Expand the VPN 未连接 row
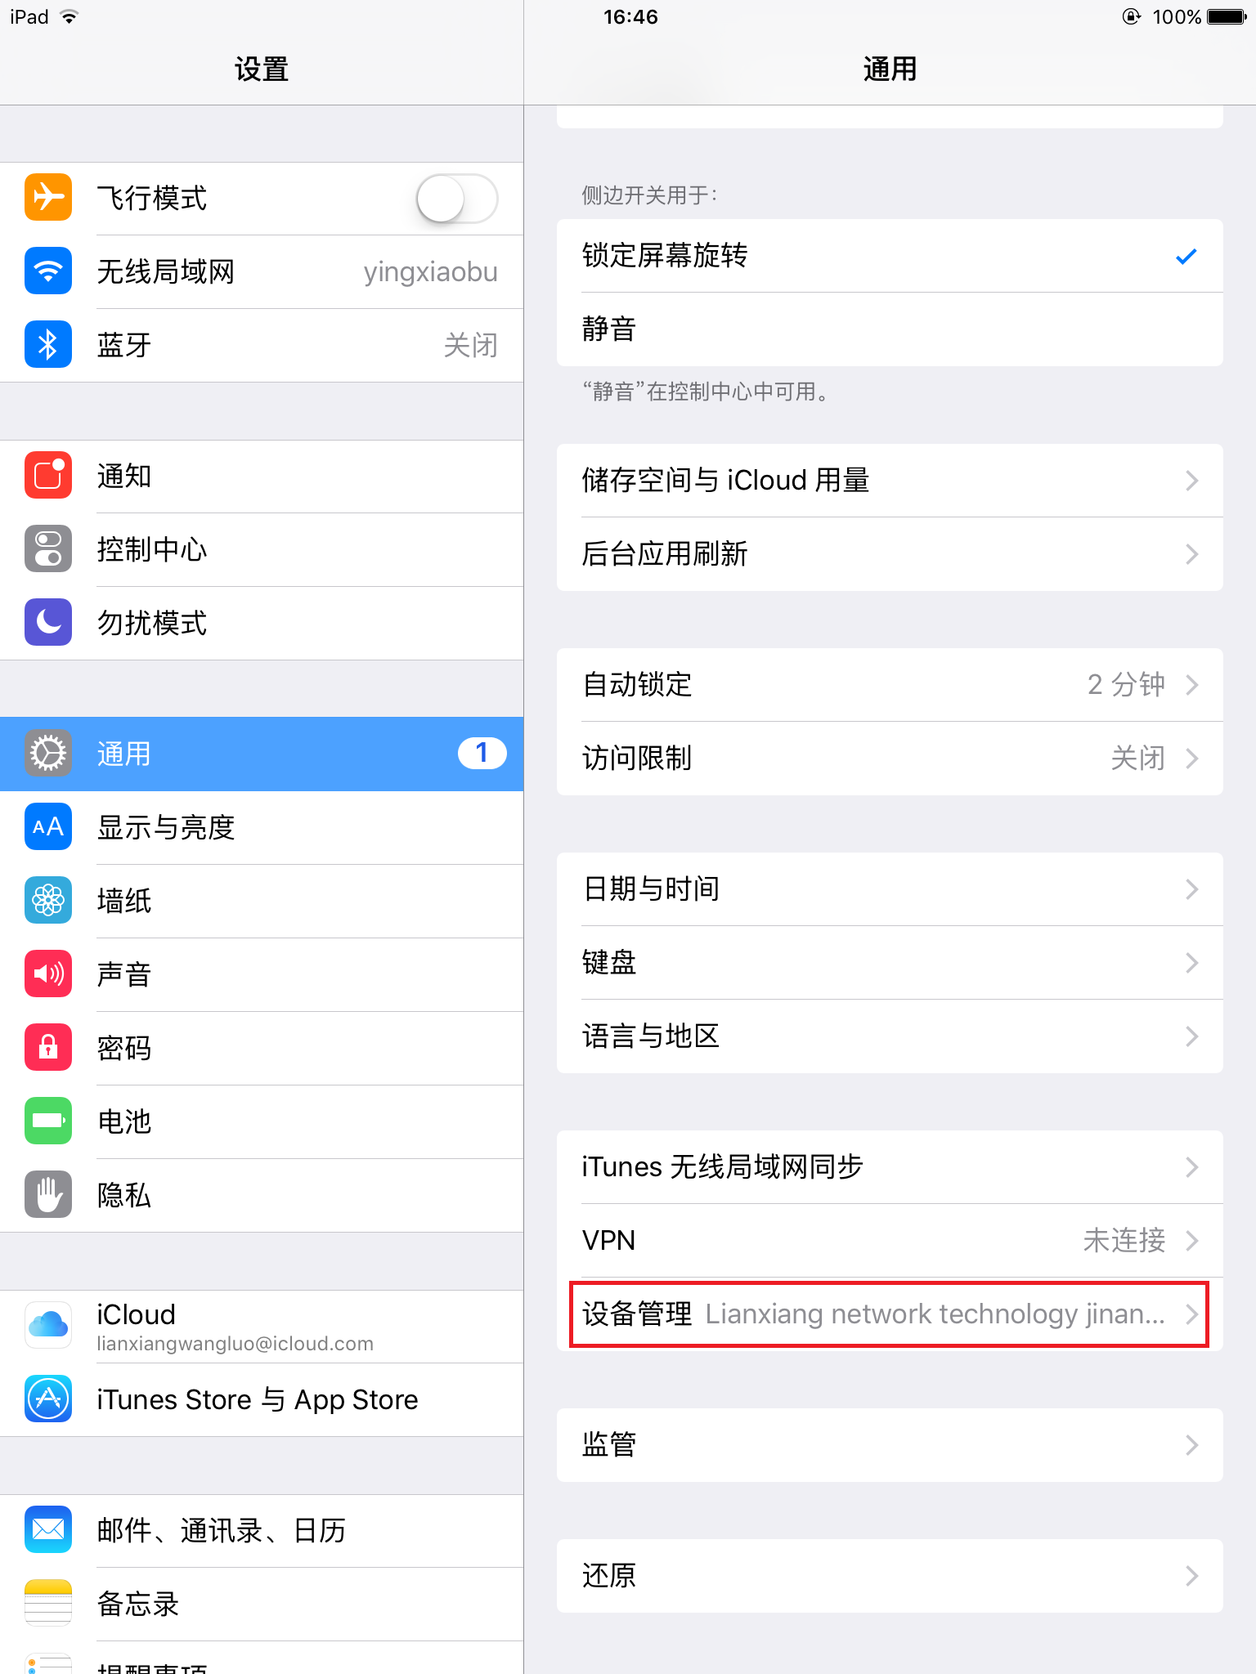 [890, 1241]
